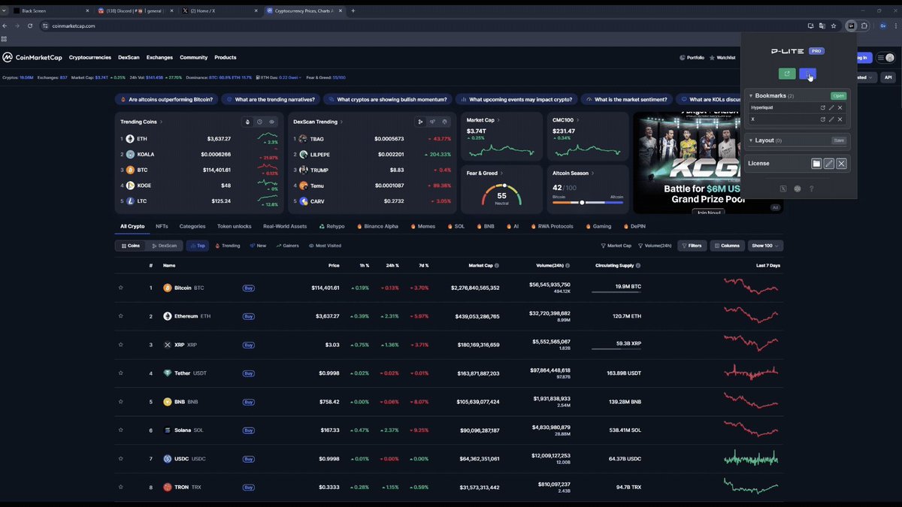Open the Columns selector

726,246
